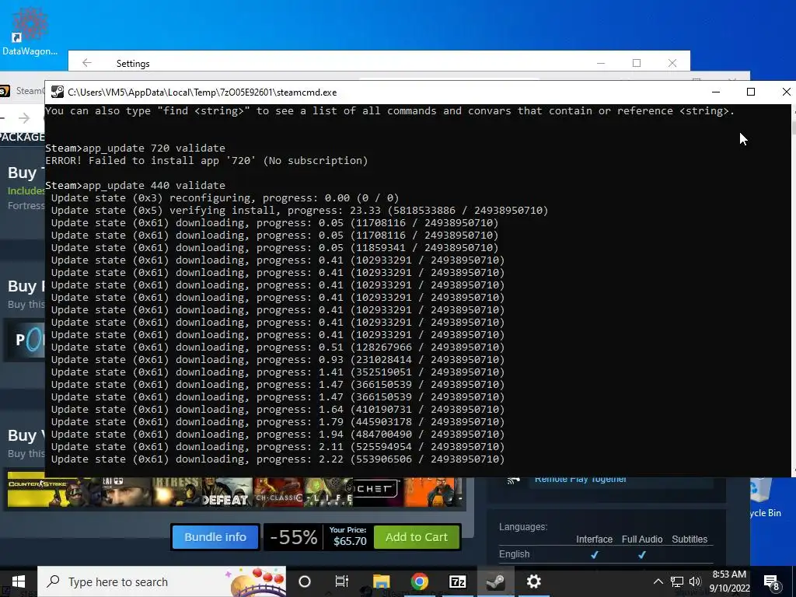Open notification center icon
Screen dimensions: 796x597
772,582
